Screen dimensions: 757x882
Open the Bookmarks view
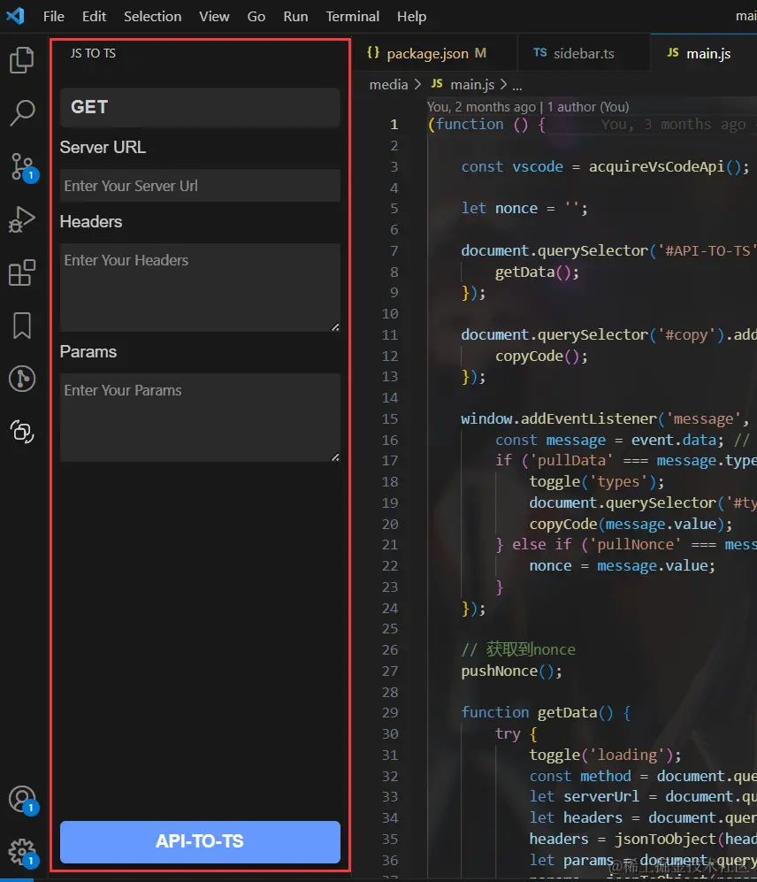point(22,326)
